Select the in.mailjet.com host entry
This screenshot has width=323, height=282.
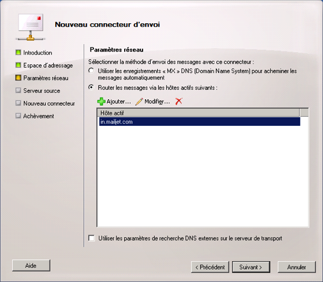click(x=199, y=122)
